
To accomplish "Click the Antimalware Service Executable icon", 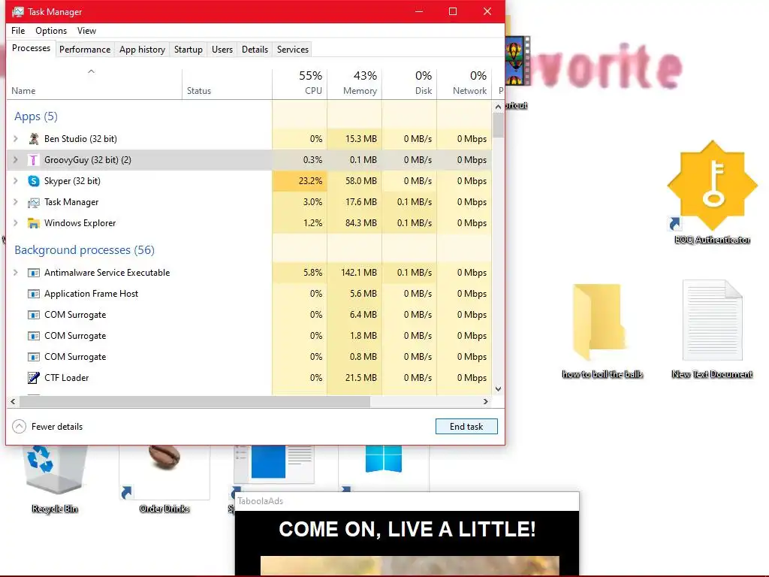I will pos(33,273).
